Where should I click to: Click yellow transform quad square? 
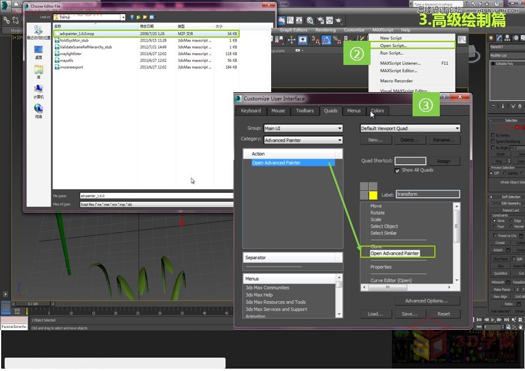pyautogui.click(x=373, y=195)
